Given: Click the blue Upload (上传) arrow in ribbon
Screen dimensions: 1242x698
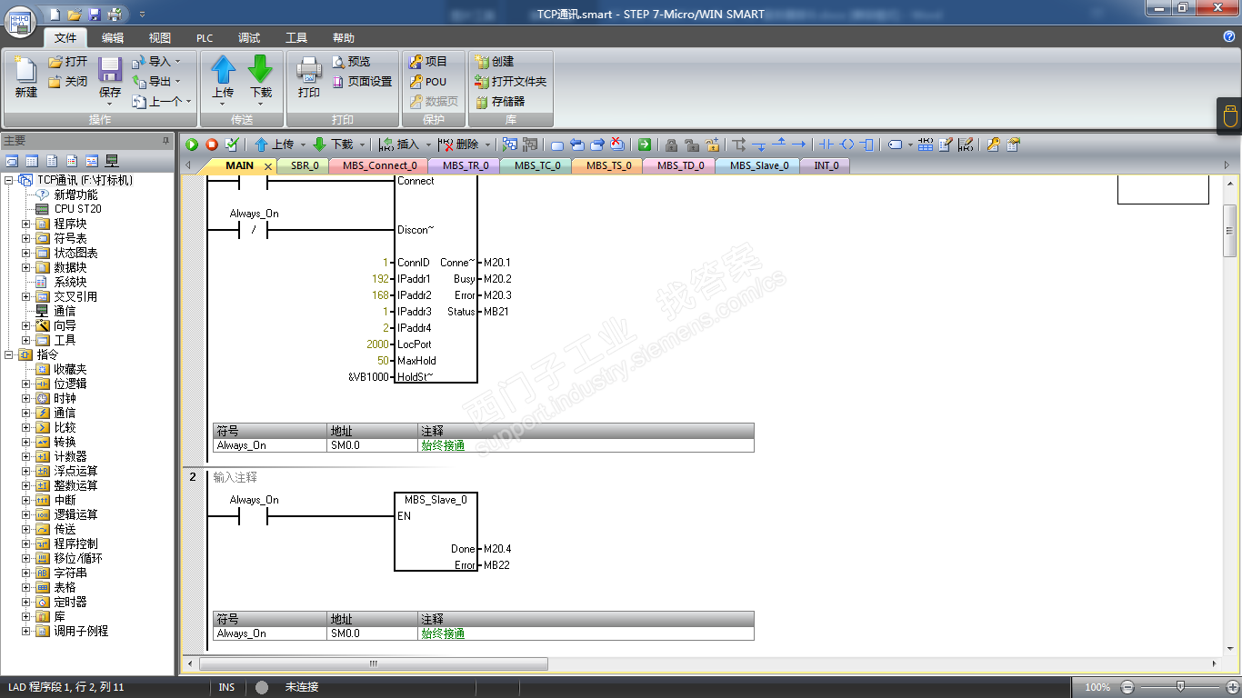Looking at the screenshot, I should click(223, 70).
